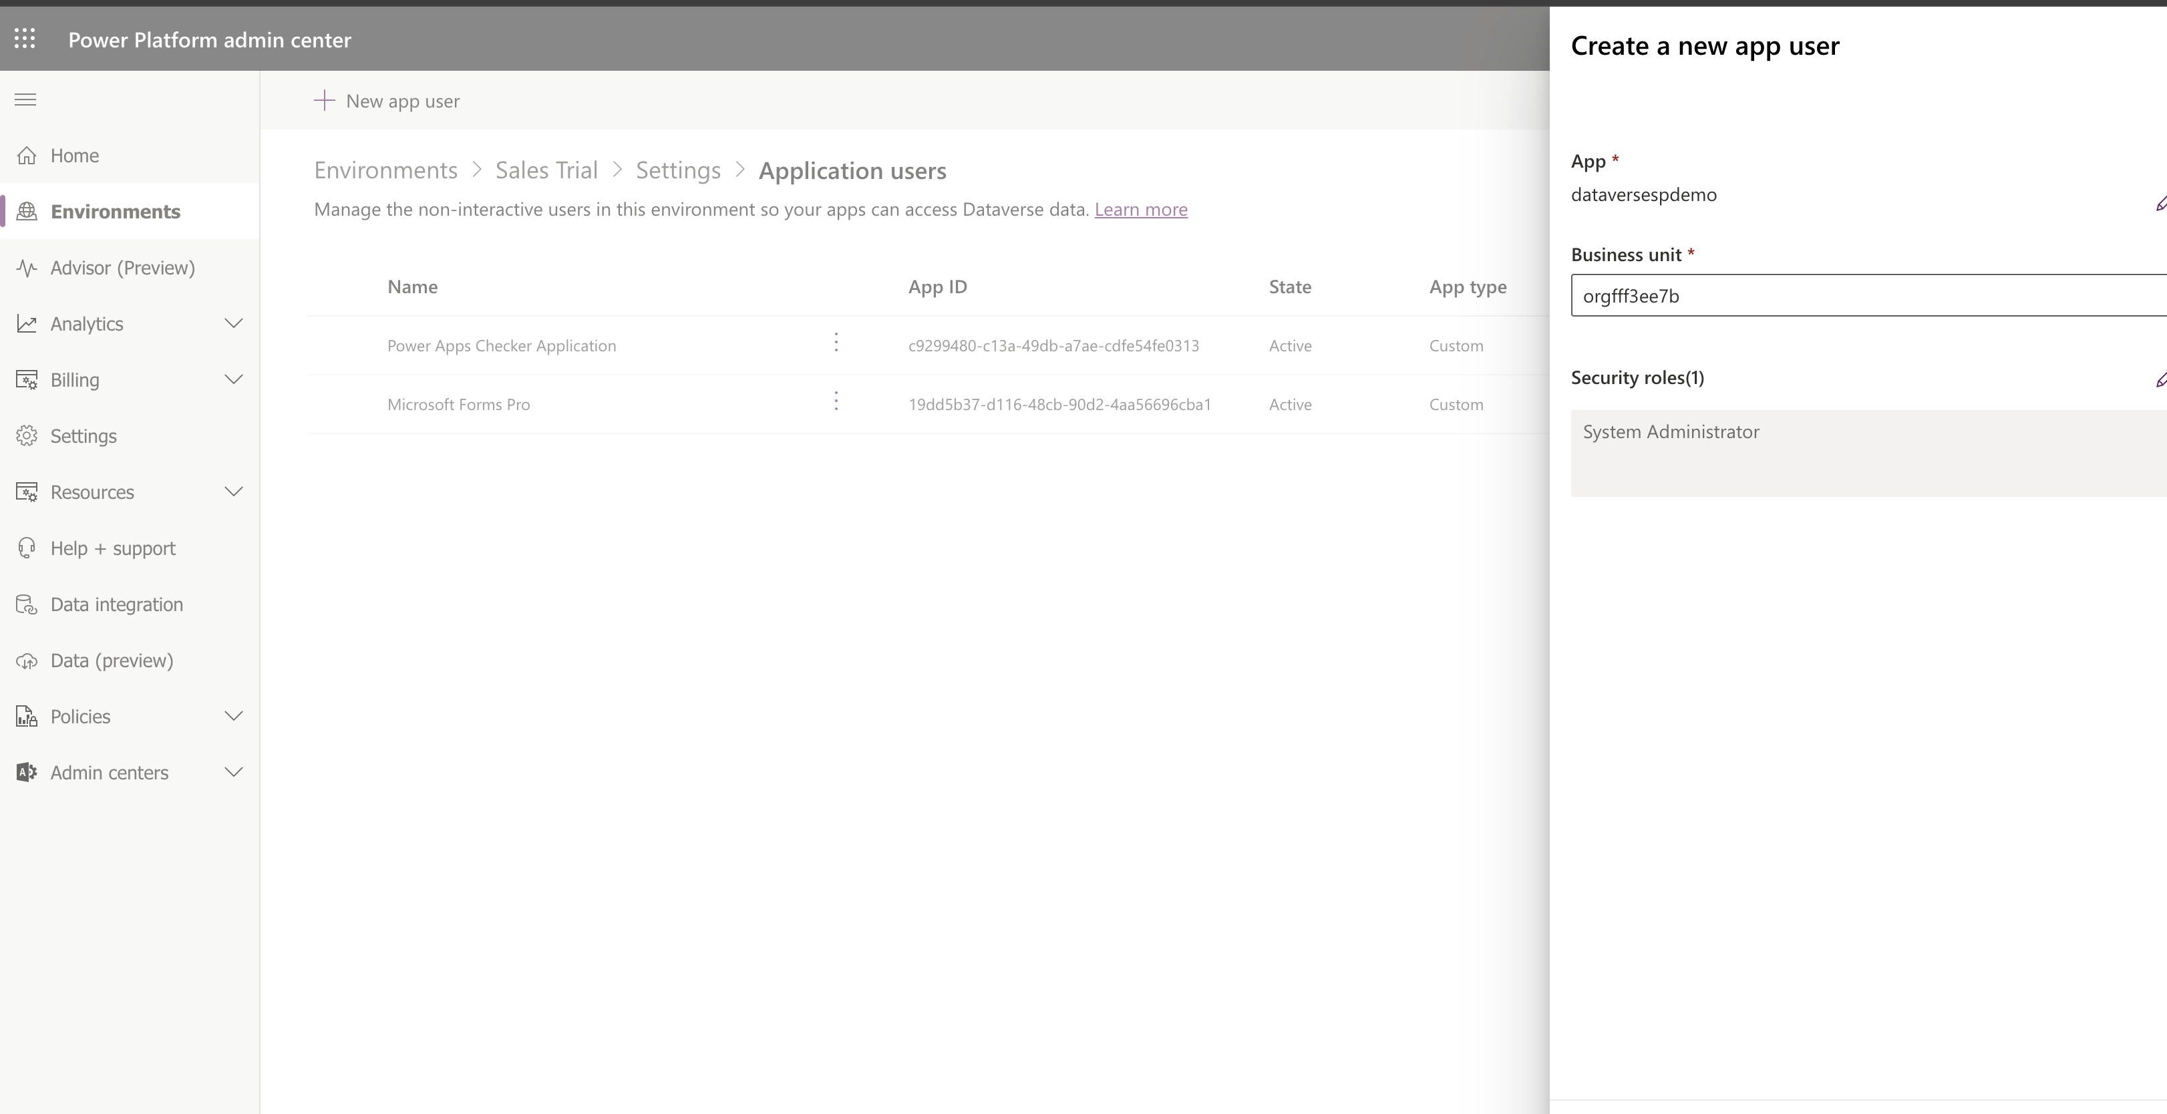
Task: Open more options for Microsoft Forms Pro
Action: (x=836, y=401)
